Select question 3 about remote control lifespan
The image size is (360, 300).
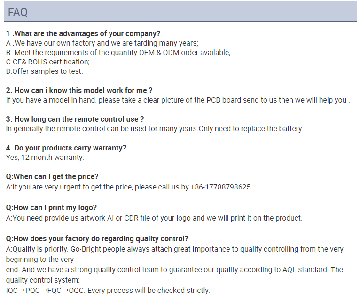tap(75, 119)
